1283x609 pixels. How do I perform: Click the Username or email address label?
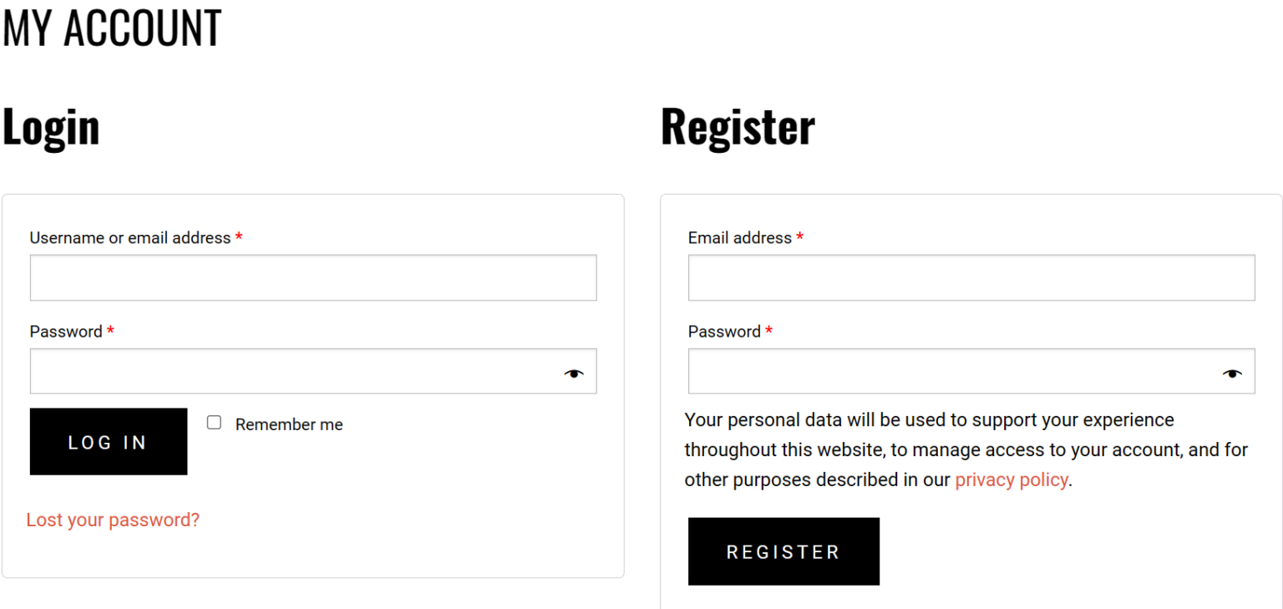tap(130, 238)
